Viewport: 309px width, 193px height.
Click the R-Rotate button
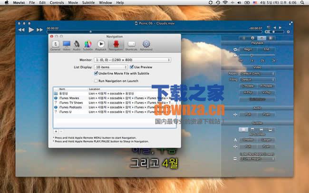pos(266,86)
